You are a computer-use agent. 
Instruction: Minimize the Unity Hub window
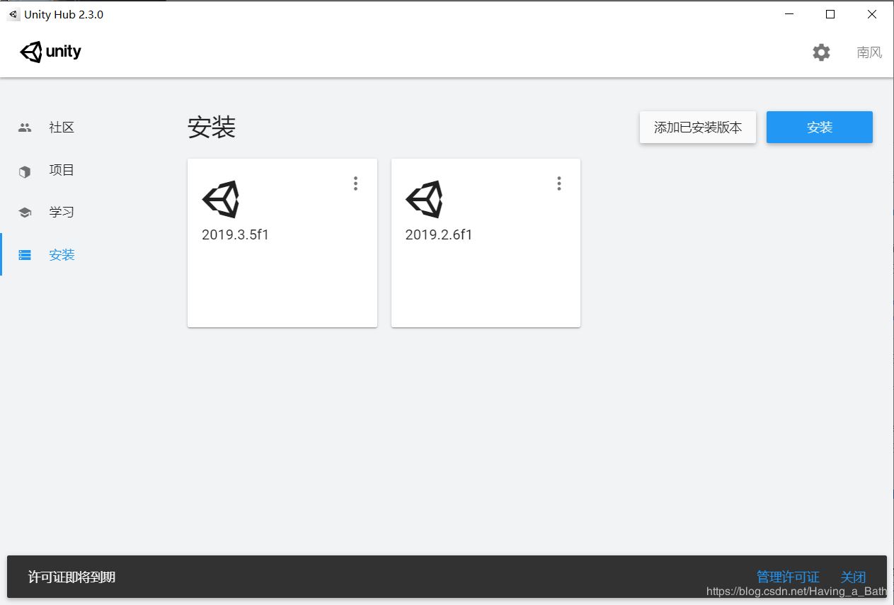coord(789,14)
